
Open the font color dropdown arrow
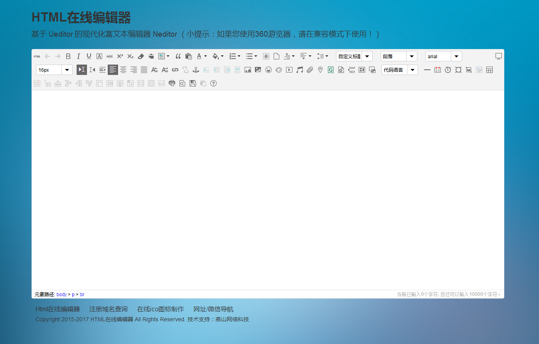click(205, 56)
